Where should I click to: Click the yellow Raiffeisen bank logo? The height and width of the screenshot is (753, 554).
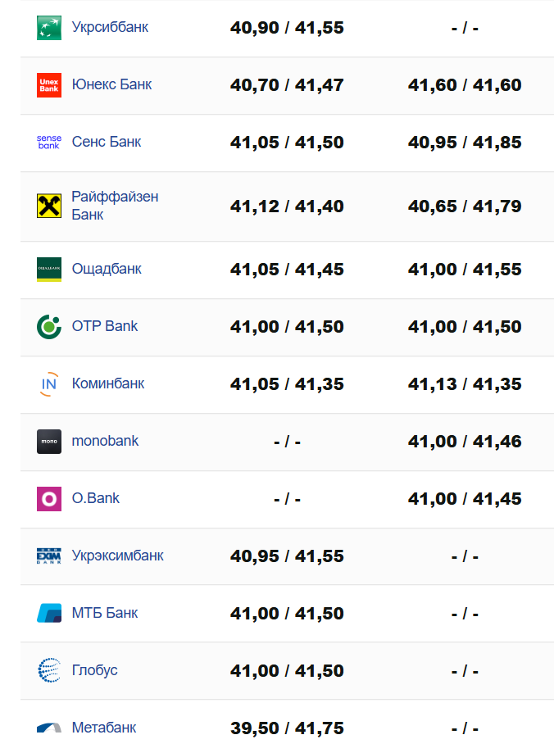49,206
